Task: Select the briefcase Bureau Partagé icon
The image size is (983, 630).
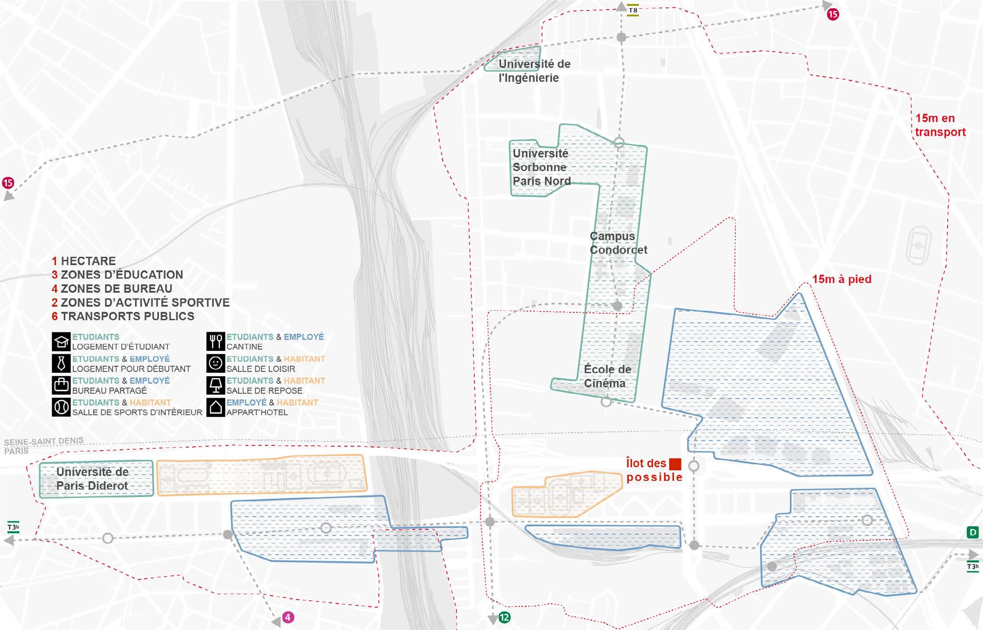Action: coord(61,385)
